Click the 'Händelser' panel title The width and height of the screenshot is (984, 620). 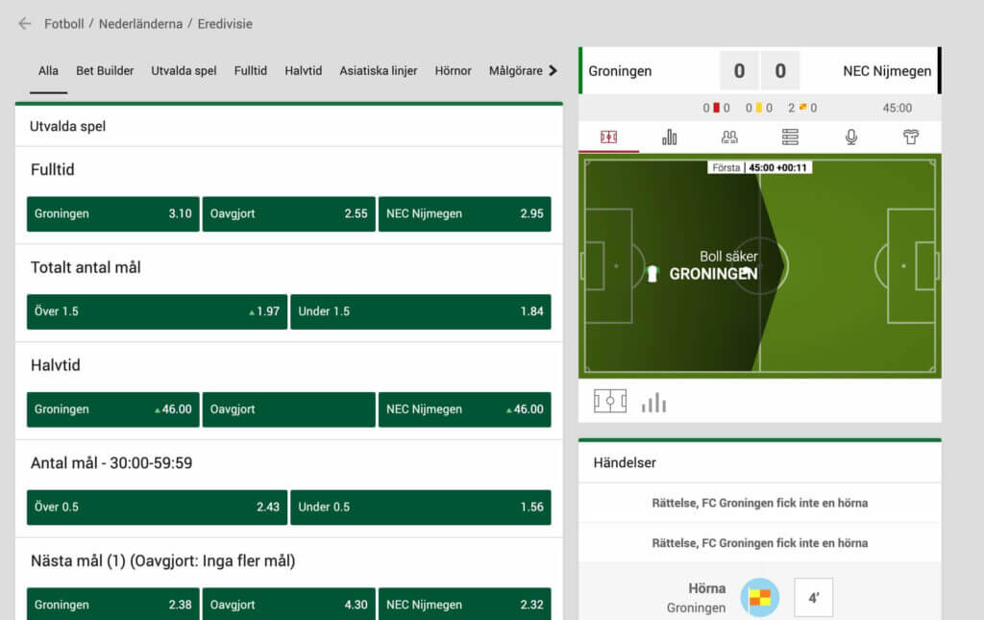[x=625, y=462]
